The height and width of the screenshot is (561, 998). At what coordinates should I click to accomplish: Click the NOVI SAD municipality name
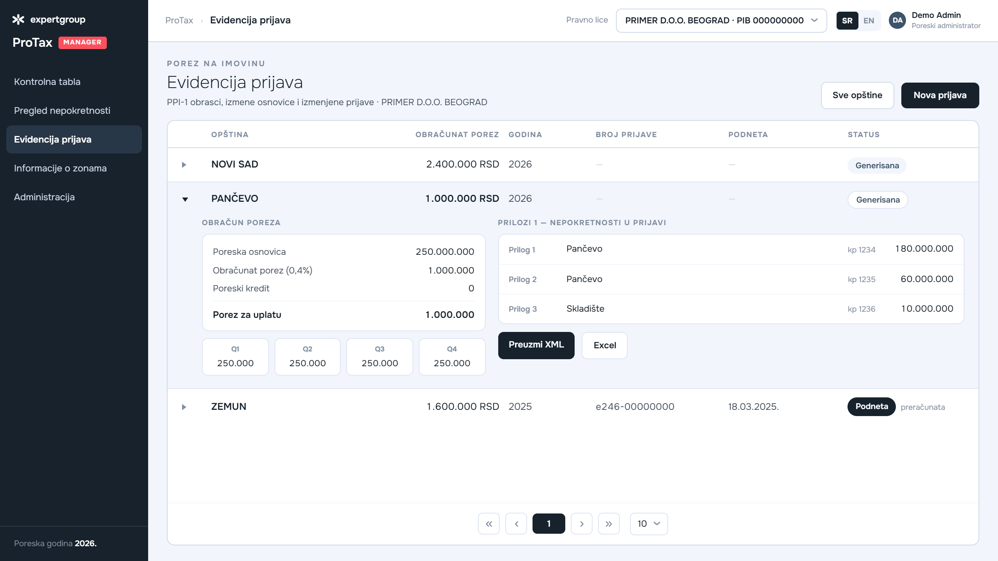(235, 164)
